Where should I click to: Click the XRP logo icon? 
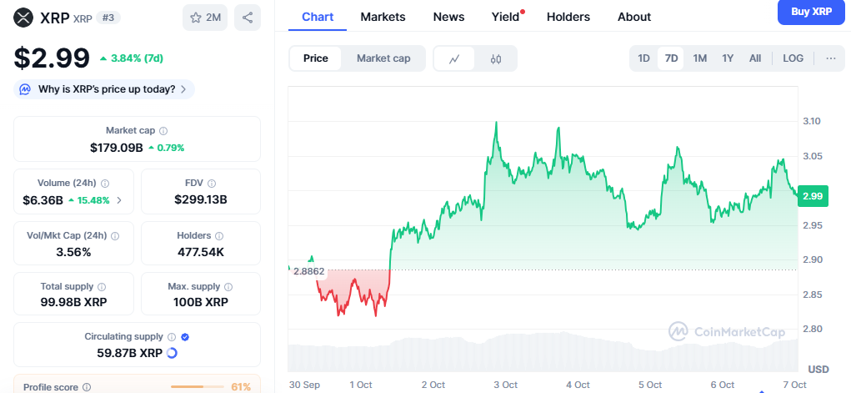23,17
